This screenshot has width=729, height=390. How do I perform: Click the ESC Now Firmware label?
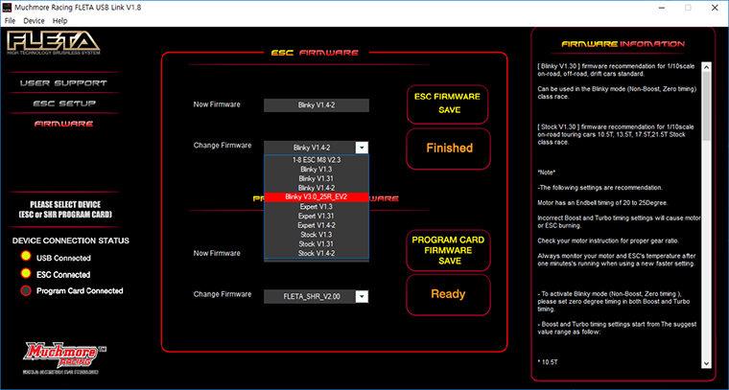click(x=217, y=104)
